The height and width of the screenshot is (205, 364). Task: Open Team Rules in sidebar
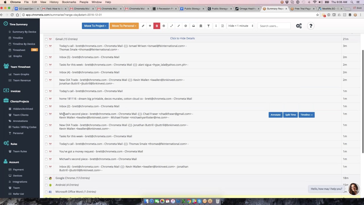pos(20,151)
